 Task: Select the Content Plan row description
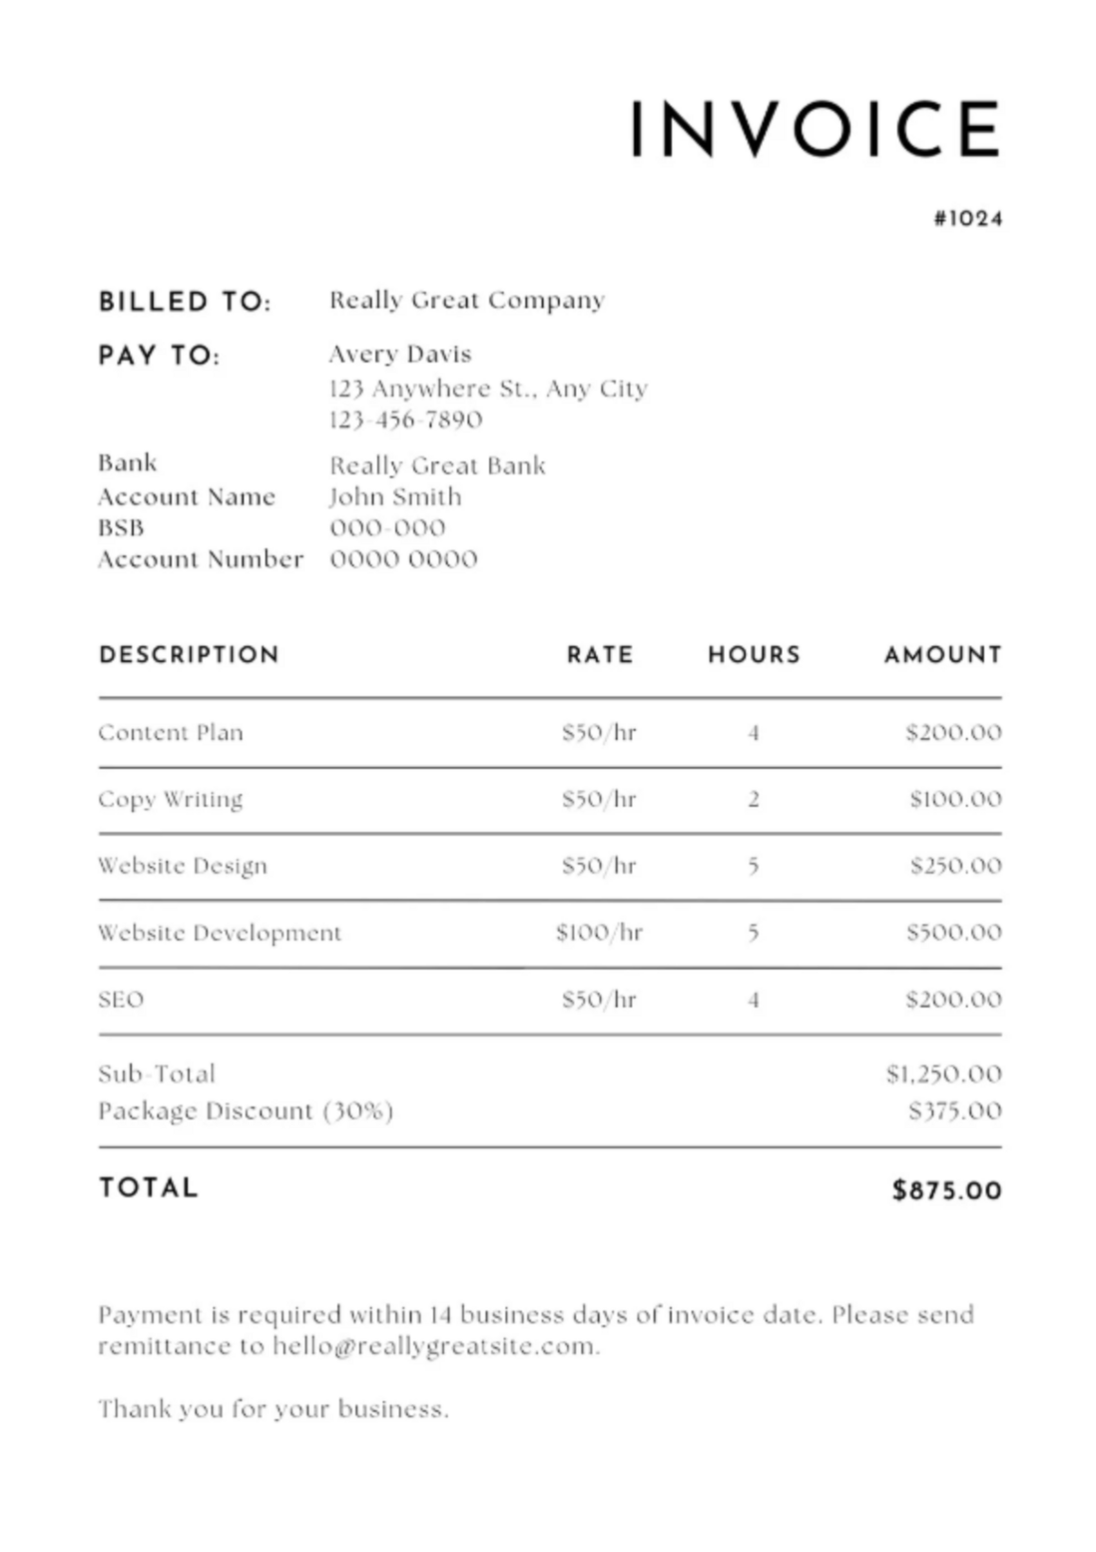tap(171, 732)
